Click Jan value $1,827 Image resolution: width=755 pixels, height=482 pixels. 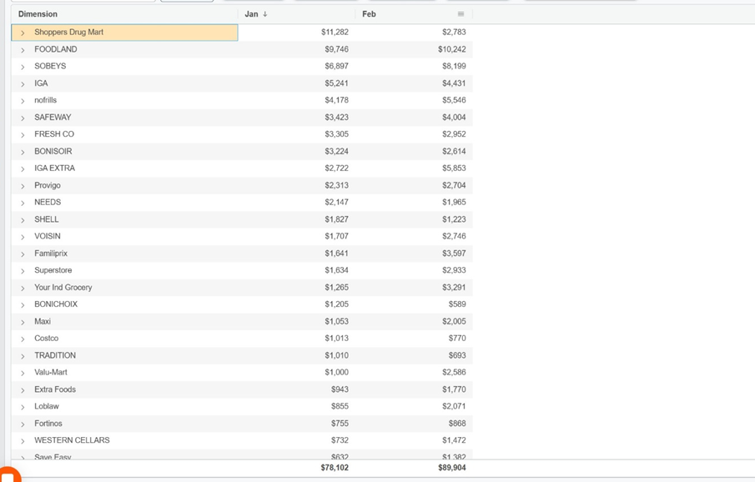(336, 219)
